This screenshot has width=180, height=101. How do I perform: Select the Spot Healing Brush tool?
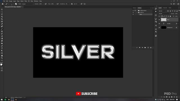2,26
